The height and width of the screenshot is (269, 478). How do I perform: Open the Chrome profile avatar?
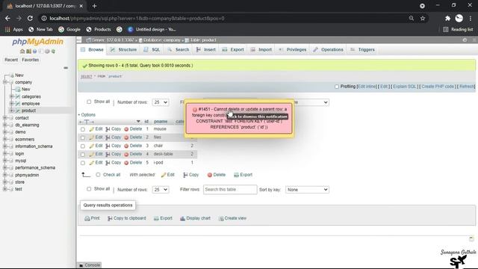pos(459,18)
